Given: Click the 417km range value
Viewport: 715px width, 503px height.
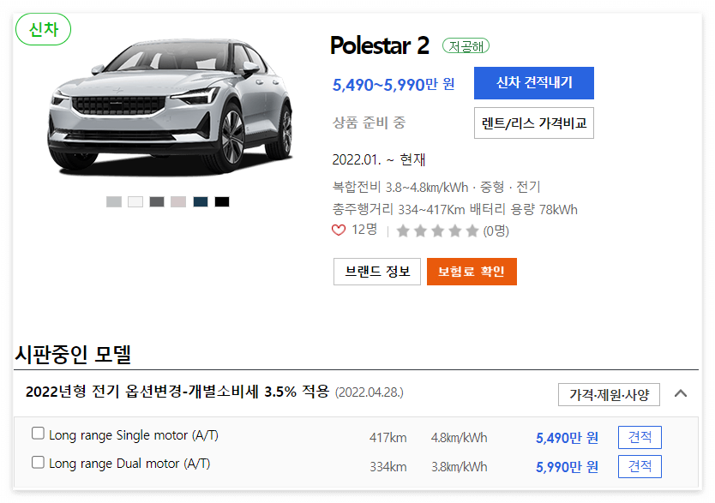Looking at the screenshot, I should pyautogui.click(x=388, y=438).
